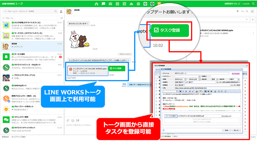This screenshot has height=144, width=257.
Task: Select align center in task editor
Action: (208, 91)
